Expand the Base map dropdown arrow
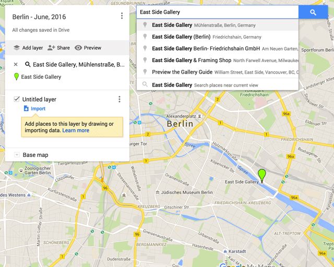334x267 pixels. [x=17, y=155]
